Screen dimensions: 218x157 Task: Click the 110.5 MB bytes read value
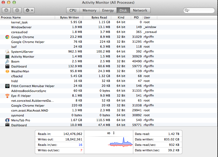(103, 120)
